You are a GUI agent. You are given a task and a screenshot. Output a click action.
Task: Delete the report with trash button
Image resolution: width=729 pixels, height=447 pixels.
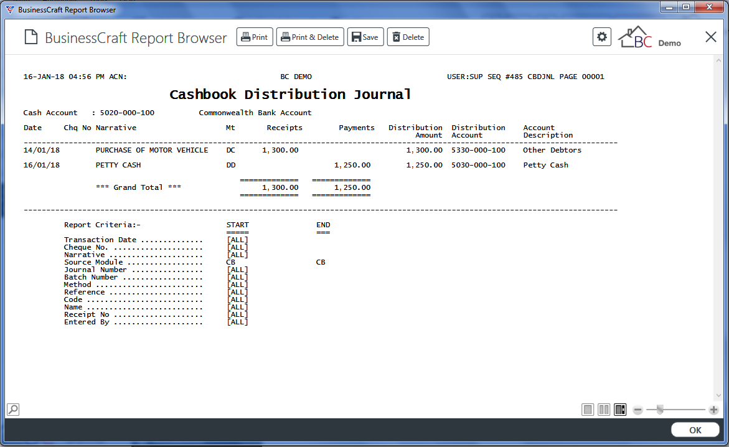(x=408, y=37)
